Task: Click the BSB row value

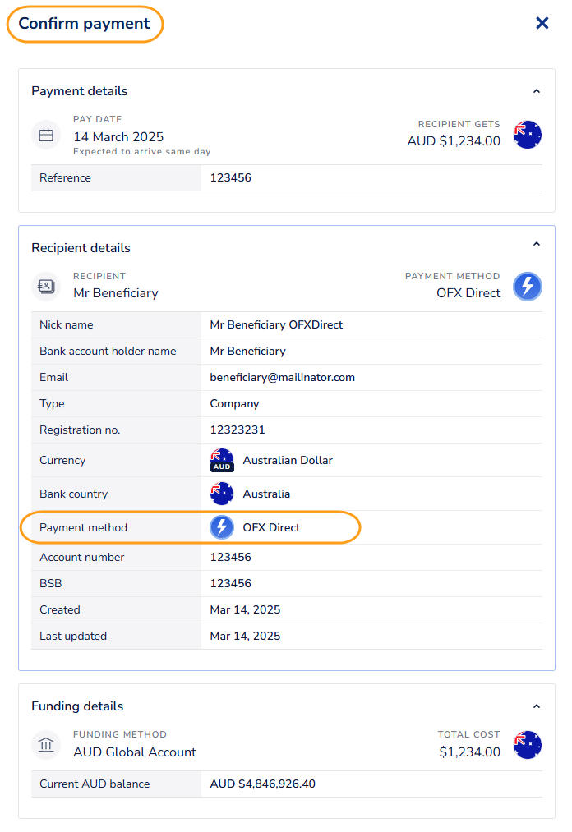Action: [x=231, y=583]
